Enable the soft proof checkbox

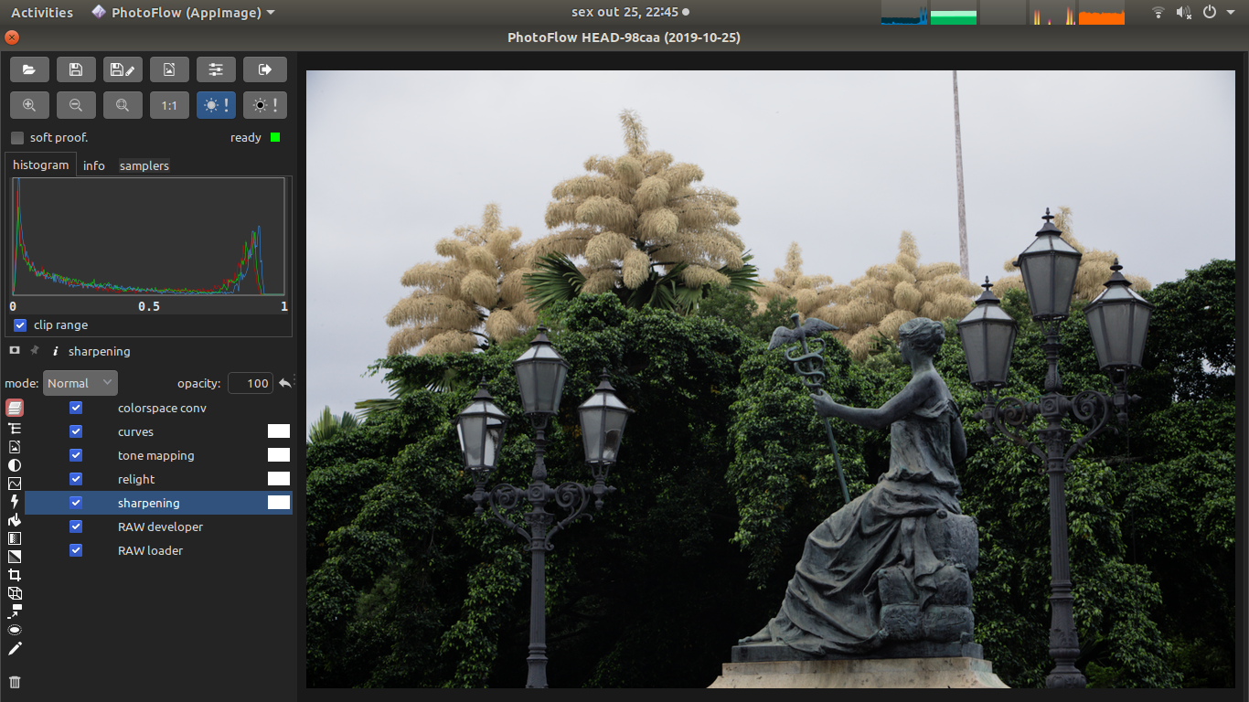point(17,138)
